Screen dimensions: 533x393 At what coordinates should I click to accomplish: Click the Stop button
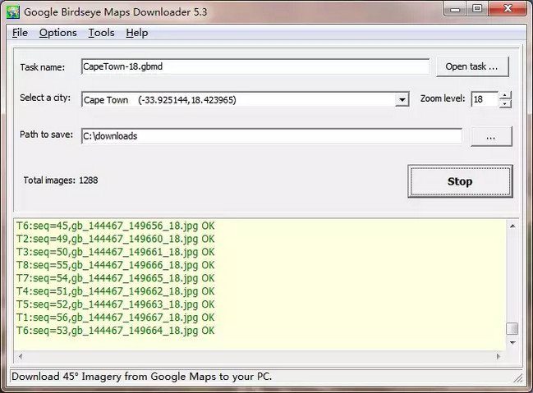point(460,181)
